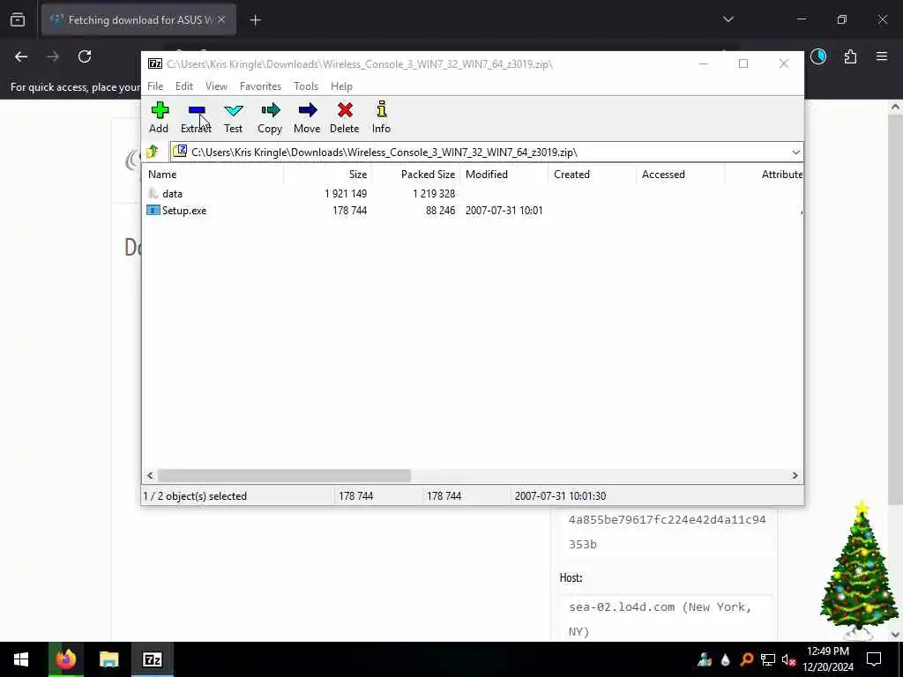The height and width of the screenshot is (677, 903).
Task: Choose the Move toolbar button
Action: tap(307, 117)
